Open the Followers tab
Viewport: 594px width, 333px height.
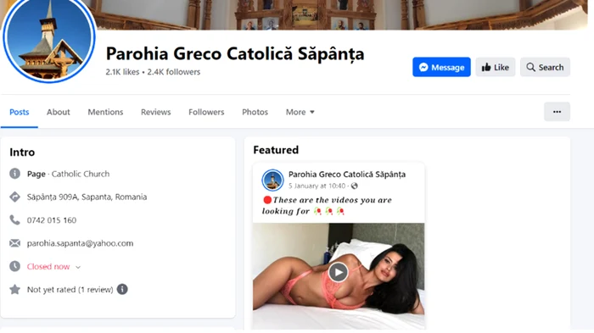206,112
